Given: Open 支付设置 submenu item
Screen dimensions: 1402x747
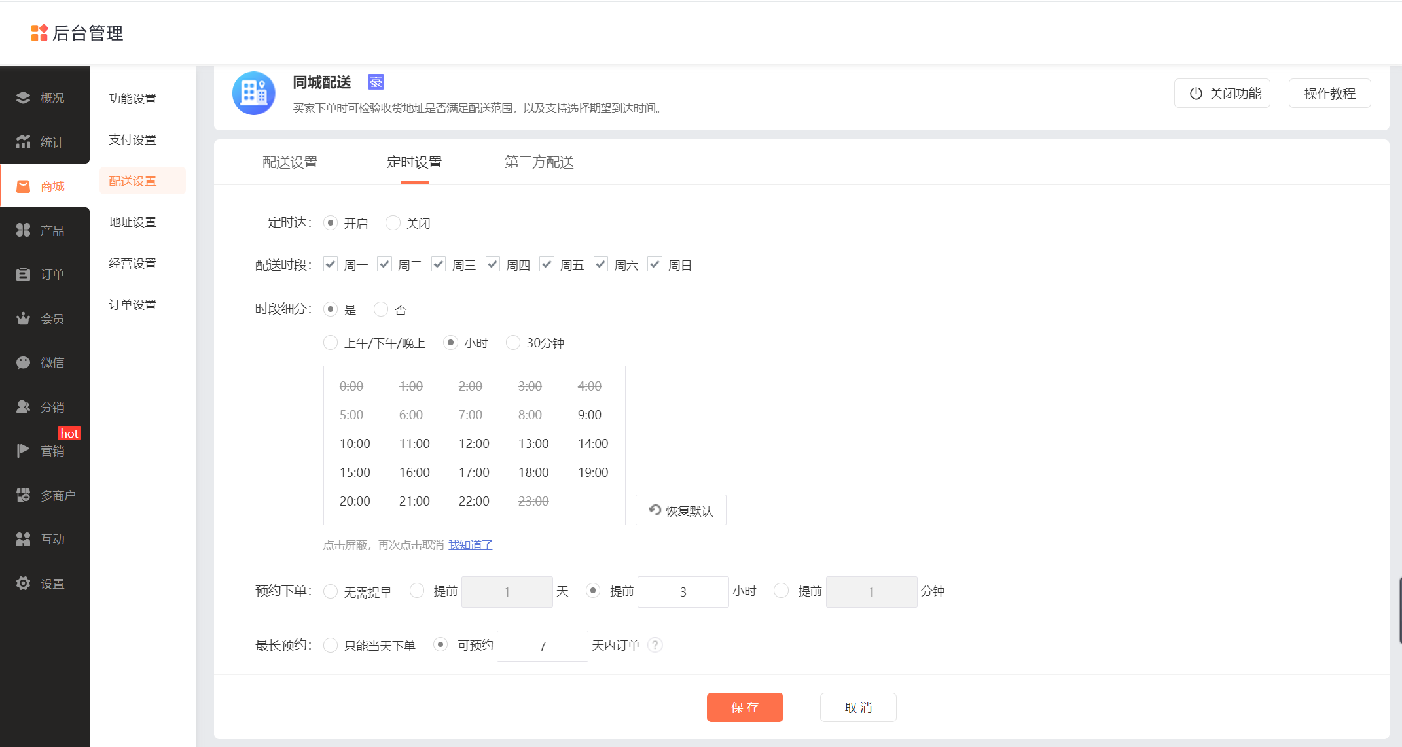Looking at the screenshot, I should pos(133,139).
